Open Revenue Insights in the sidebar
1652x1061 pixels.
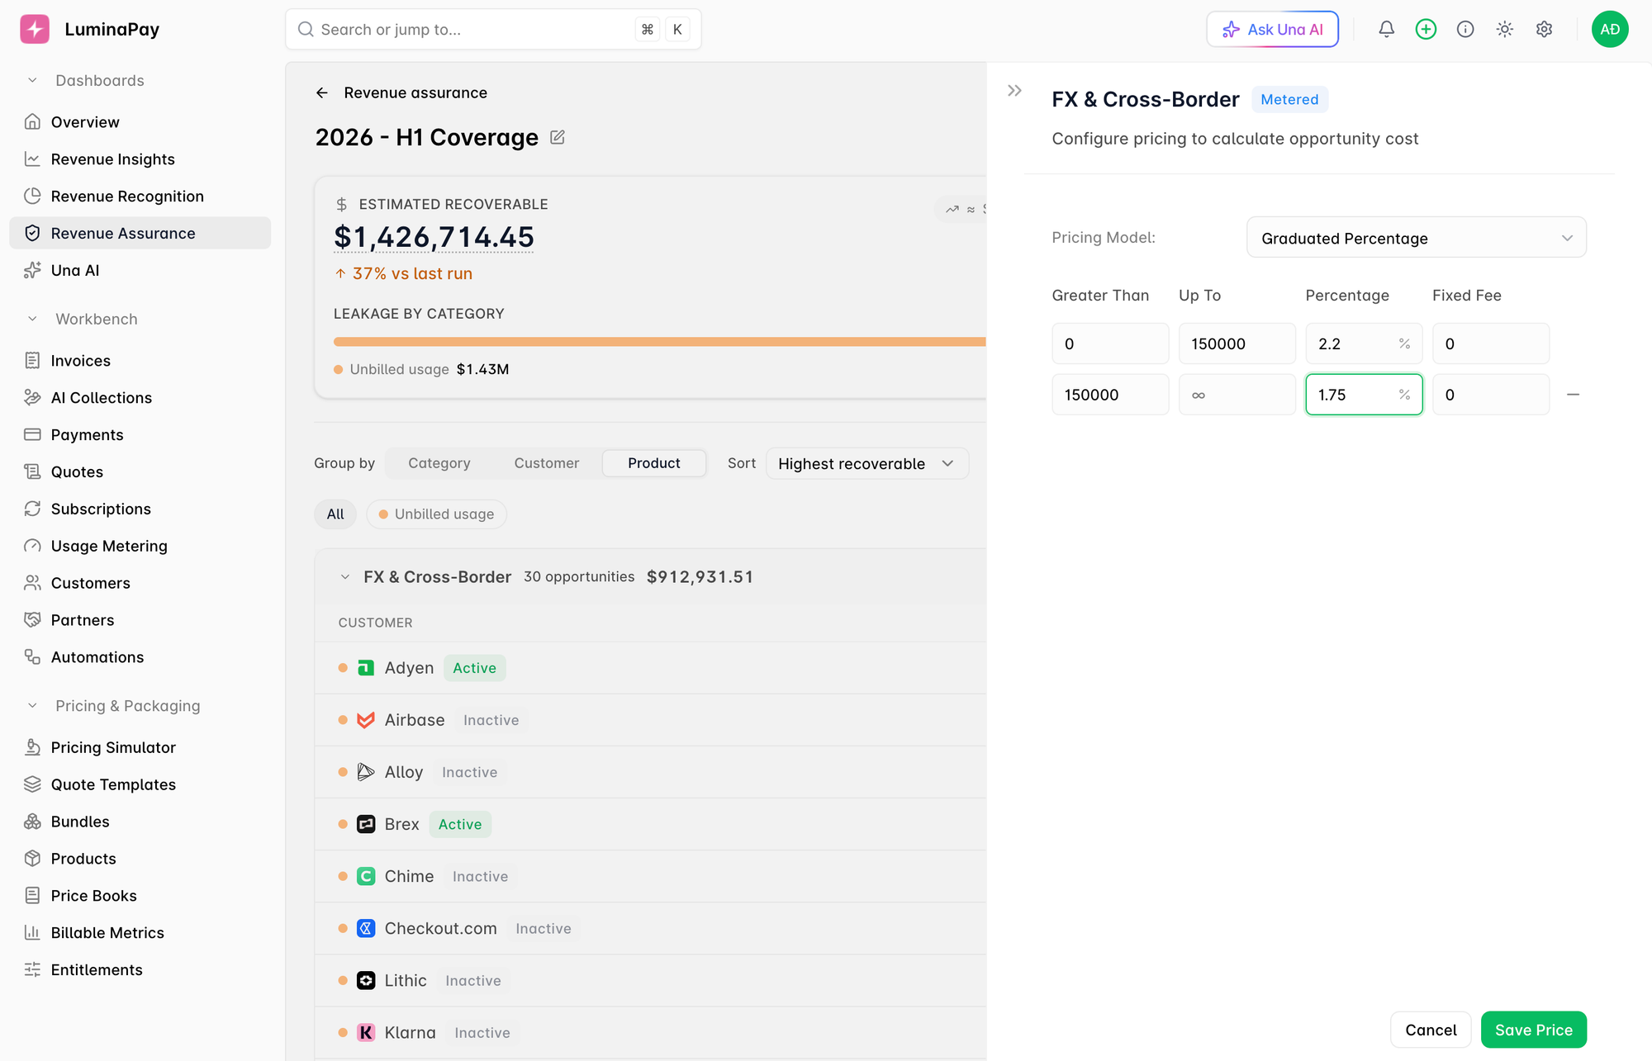point(140,159)
